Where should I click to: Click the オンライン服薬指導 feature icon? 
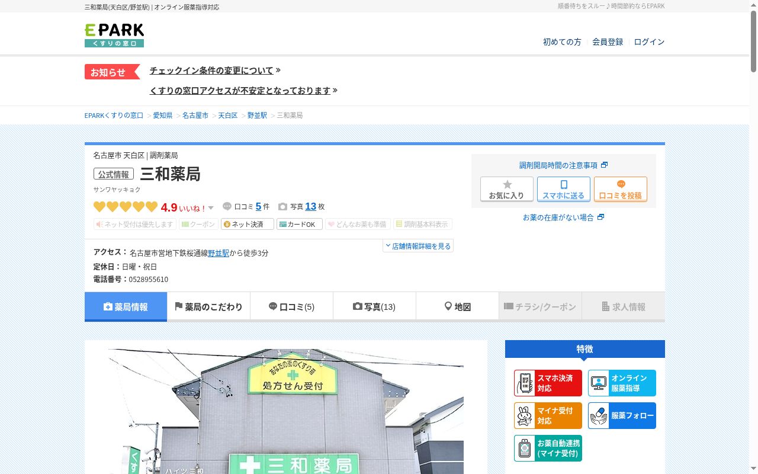click(x=622, y=383)
